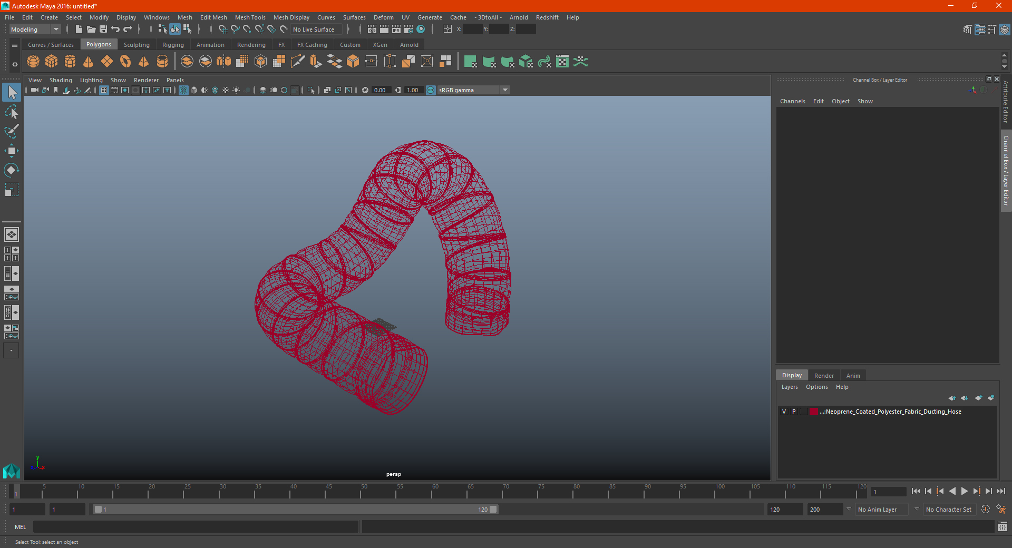Expand the shelf options menu
The width and height of the screenshot is (1012, 548).
[x=15, y=64]
